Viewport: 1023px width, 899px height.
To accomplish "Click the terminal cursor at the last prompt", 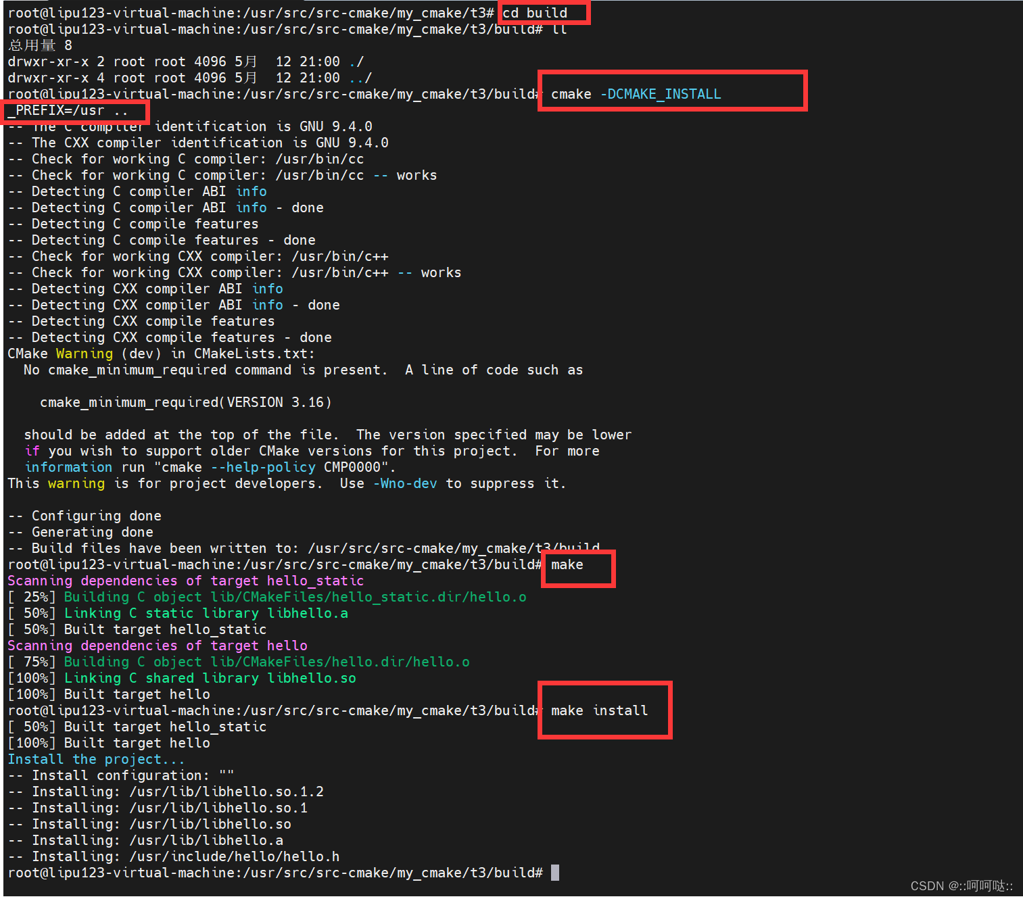I will [x=555, y=873].
